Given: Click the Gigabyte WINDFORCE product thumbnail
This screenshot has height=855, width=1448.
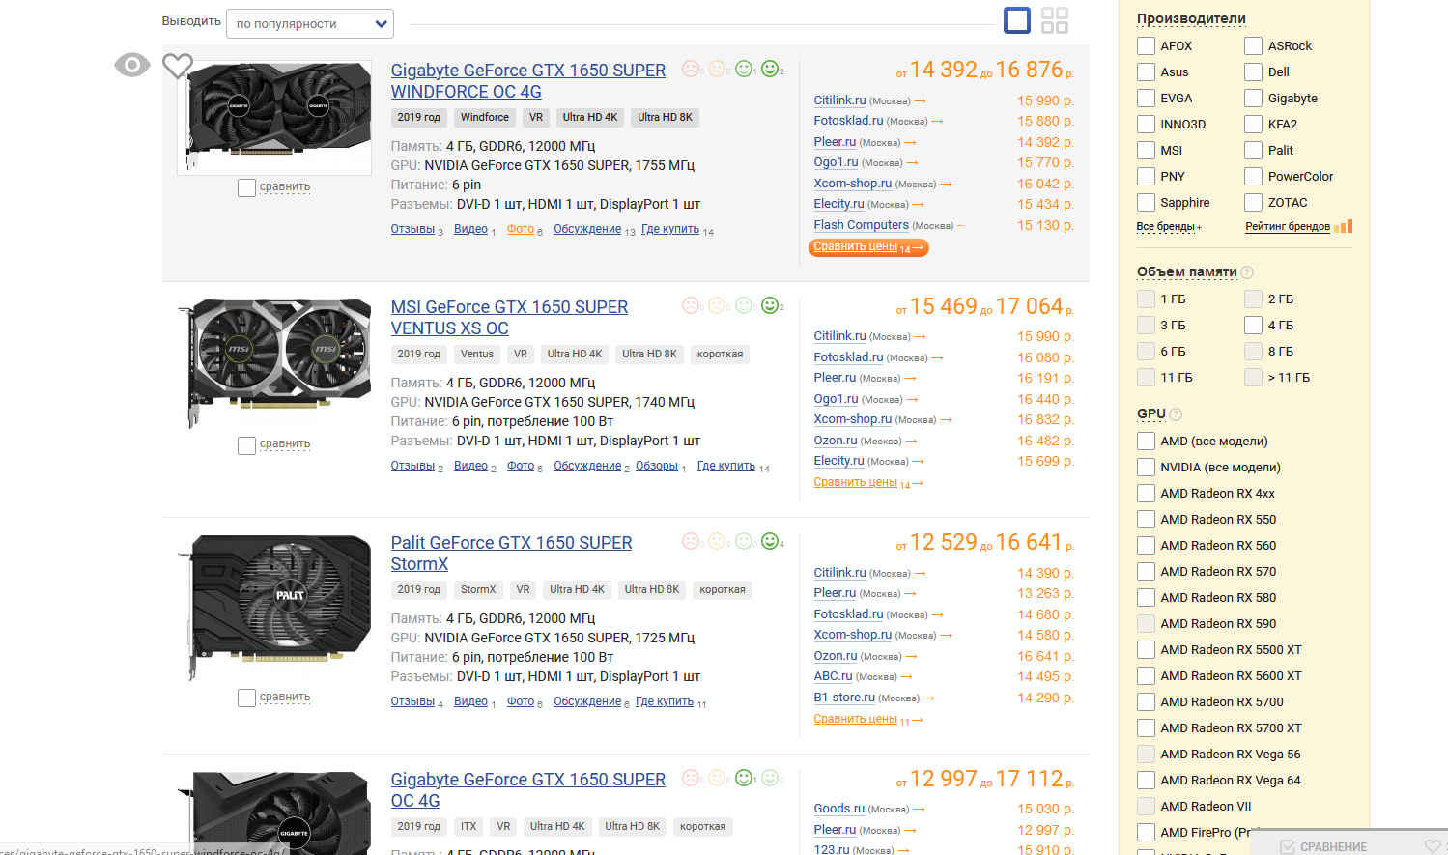Looking at the screenshot, I should coord(274,117).
